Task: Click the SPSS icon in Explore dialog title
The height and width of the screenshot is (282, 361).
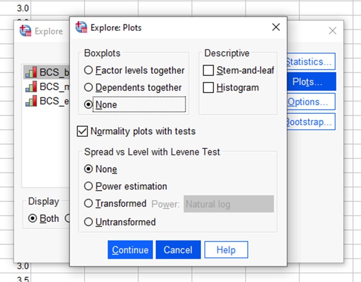Action: (26, 31)
